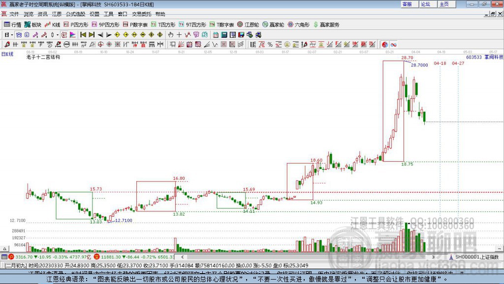Click the 04-27 date marker label
504x284 pixels.
(x=458, y=63)
